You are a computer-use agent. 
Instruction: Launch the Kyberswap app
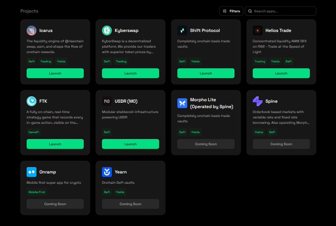pos(130,73)
